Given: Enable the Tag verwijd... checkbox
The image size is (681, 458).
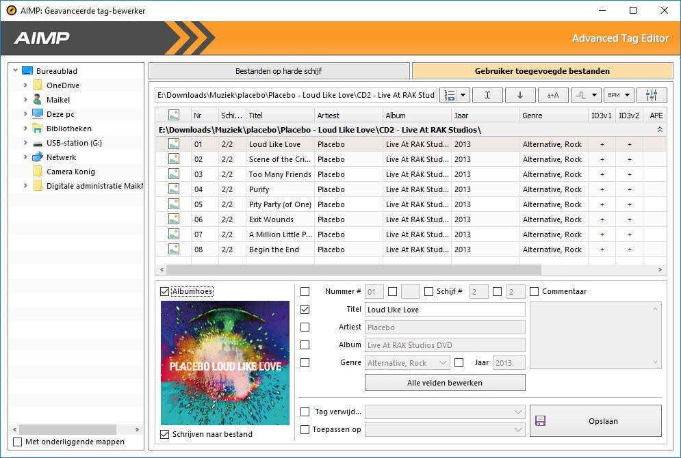Looking at the screenshot, I should coord(305,412).
